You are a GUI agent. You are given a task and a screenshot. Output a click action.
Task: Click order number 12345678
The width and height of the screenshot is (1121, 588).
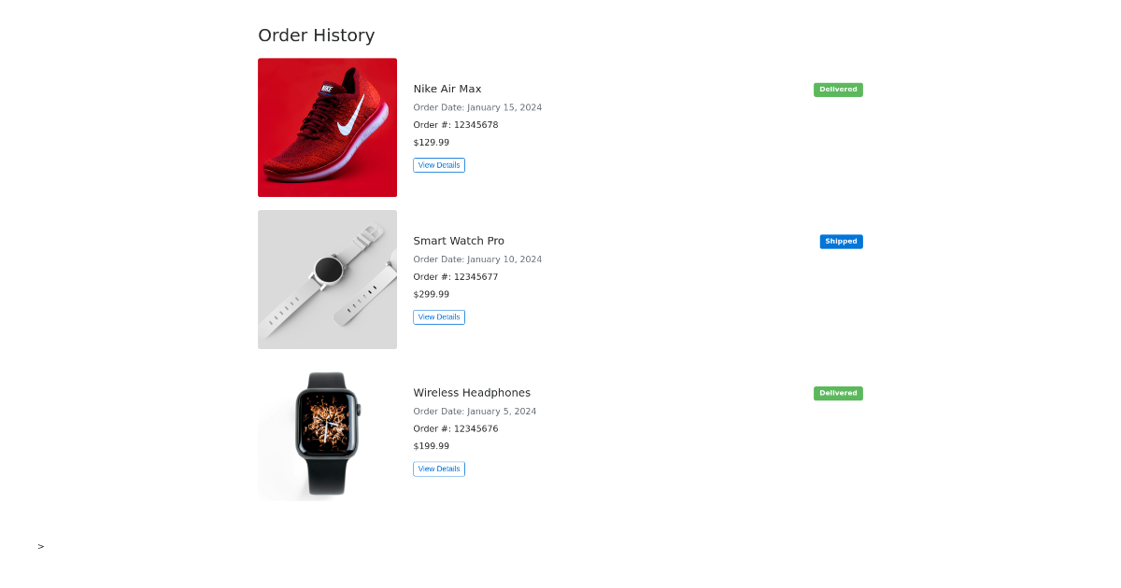(x=455, y=124)
